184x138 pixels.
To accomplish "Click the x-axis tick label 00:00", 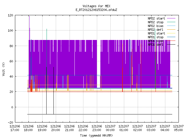I will tap(110, 130).
